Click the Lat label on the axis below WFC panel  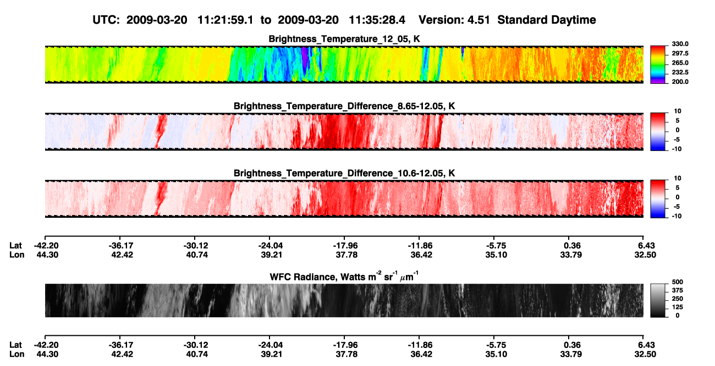pyautogui.click(x=16, y=345)
